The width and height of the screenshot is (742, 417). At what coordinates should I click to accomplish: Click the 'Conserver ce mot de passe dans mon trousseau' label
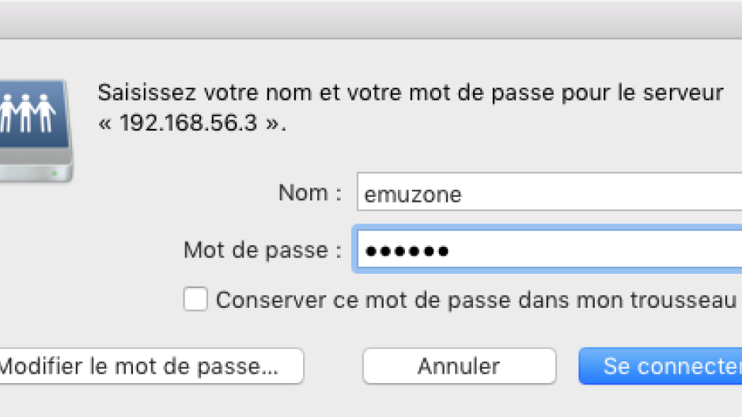coord(476,300)
